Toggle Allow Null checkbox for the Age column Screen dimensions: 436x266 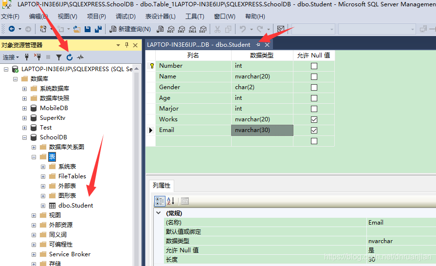pos(314,98)
